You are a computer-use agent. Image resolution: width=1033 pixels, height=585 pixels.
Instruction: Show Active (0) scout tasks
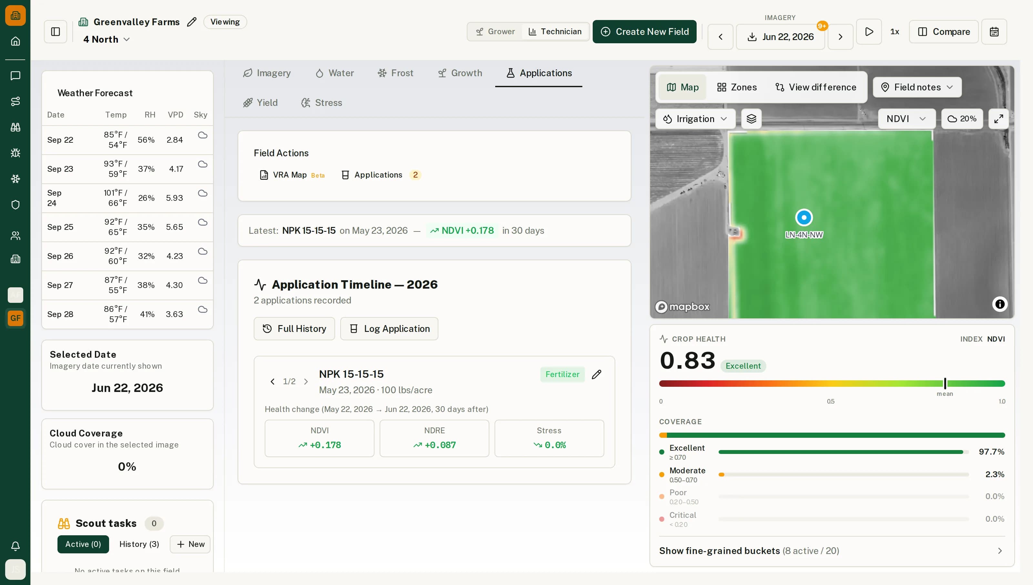[x=83, y=544]
